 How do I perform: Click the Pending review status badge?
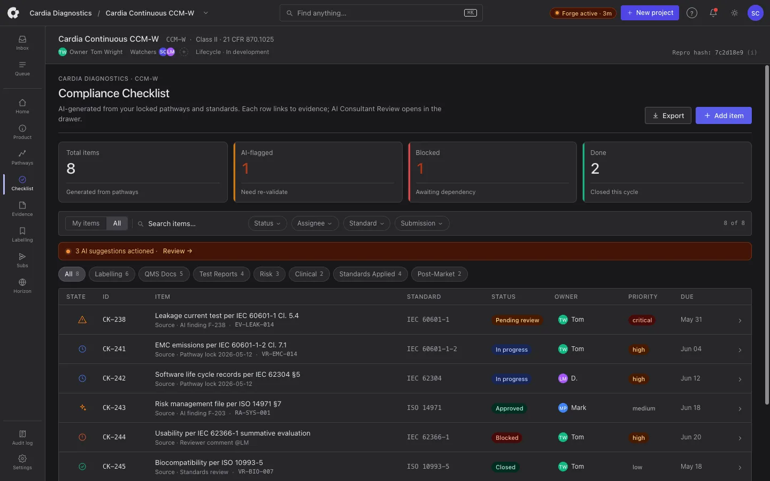point(517,320)
